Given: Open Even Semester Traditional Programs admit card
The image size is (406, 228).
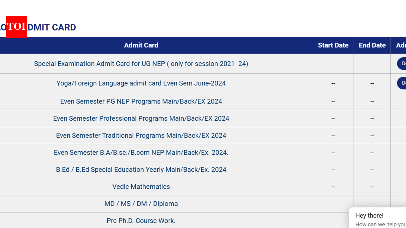Looking at the screenshot, I should (141, 136).
